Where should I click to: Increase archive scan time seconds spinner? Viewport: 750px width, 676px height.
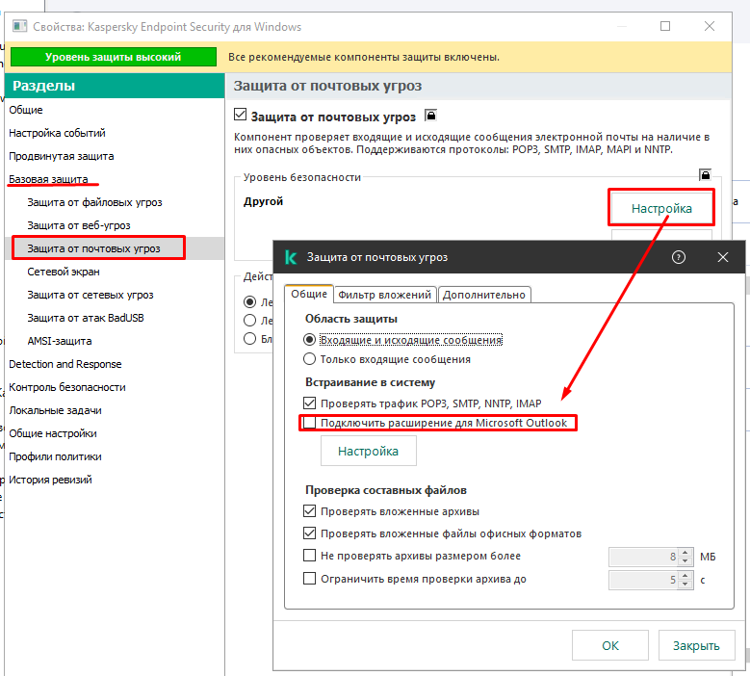pos(685,575)
